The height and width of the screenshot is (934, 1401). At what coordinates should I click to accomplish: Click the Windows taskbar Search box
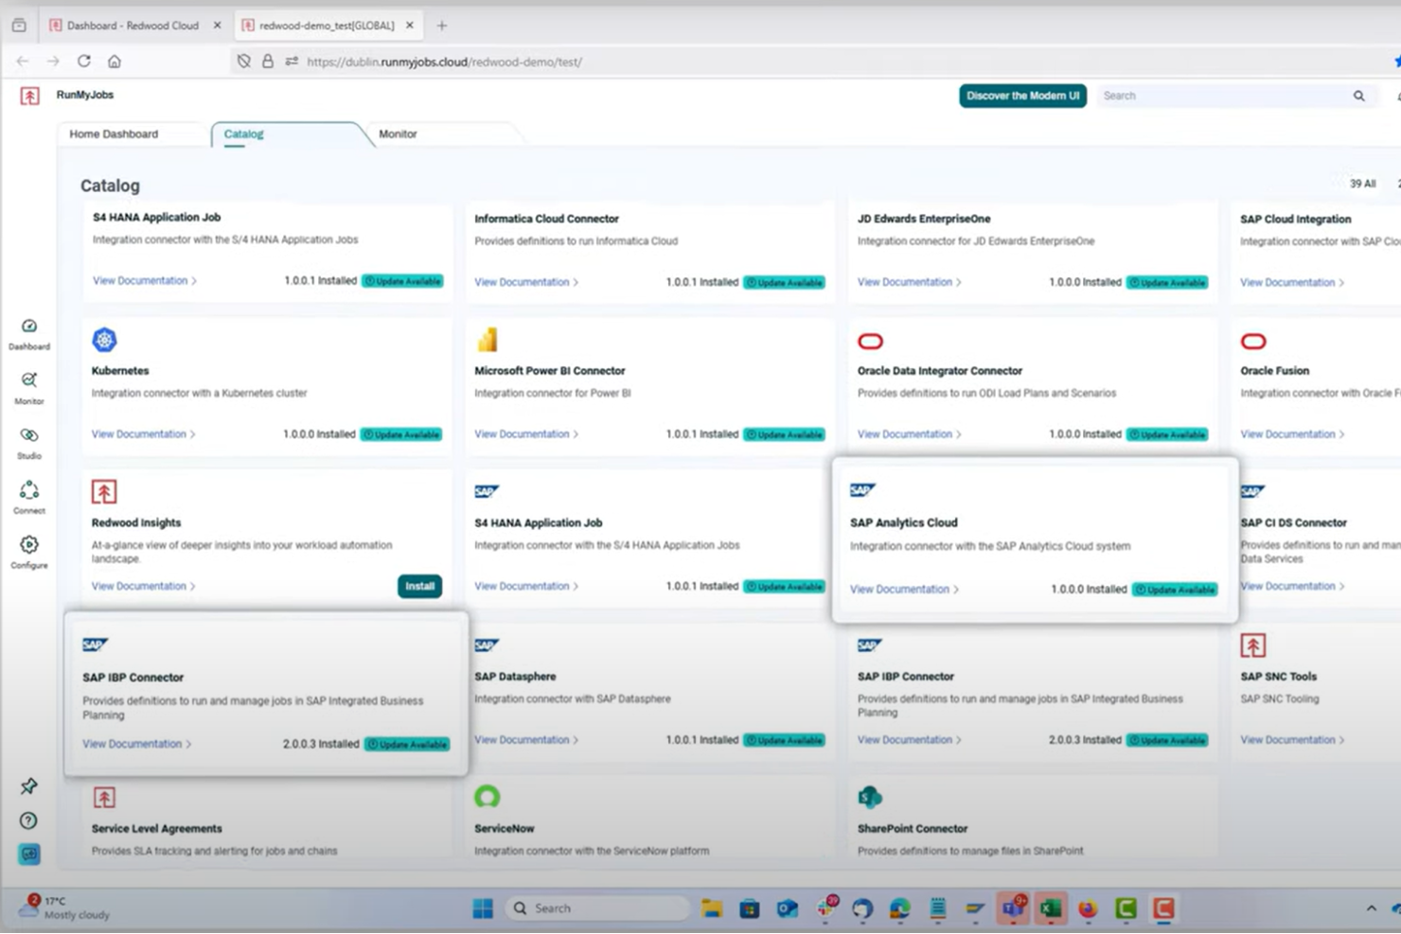(596, 908)
